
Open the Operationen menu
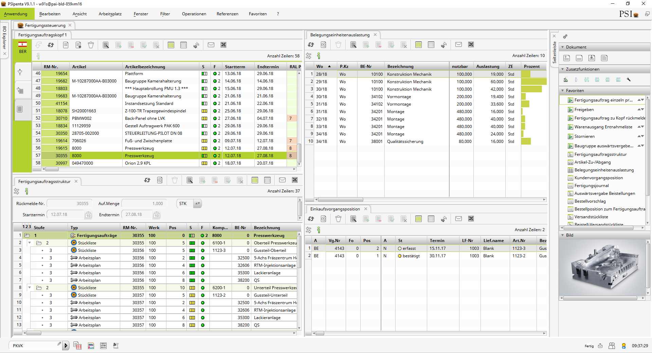[x=194, y=14]
